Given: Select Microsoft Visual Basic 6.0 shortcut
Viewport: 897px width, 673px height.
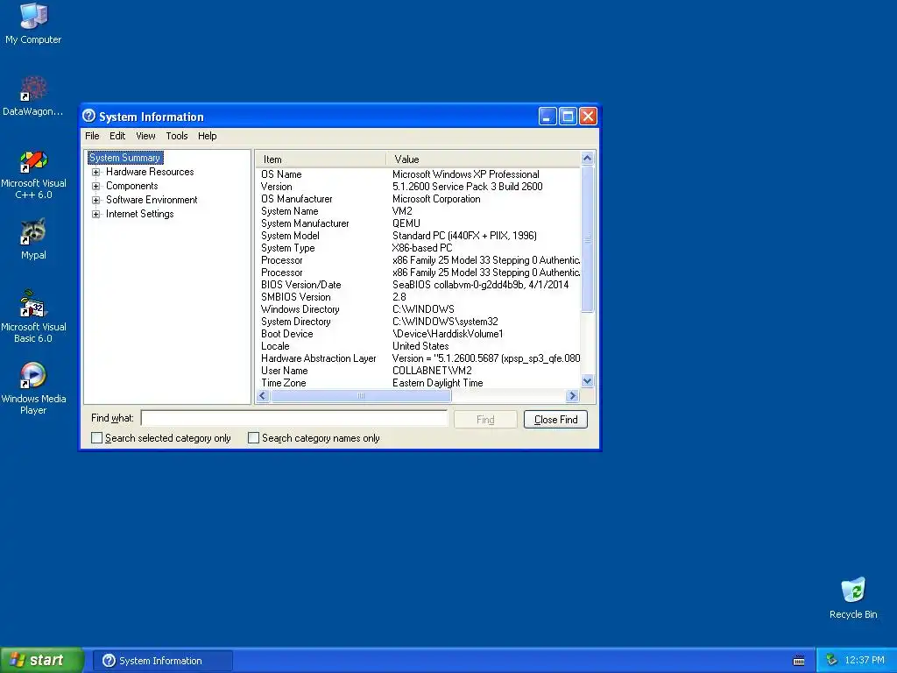Looking at the screenshot, I should 33,316.
